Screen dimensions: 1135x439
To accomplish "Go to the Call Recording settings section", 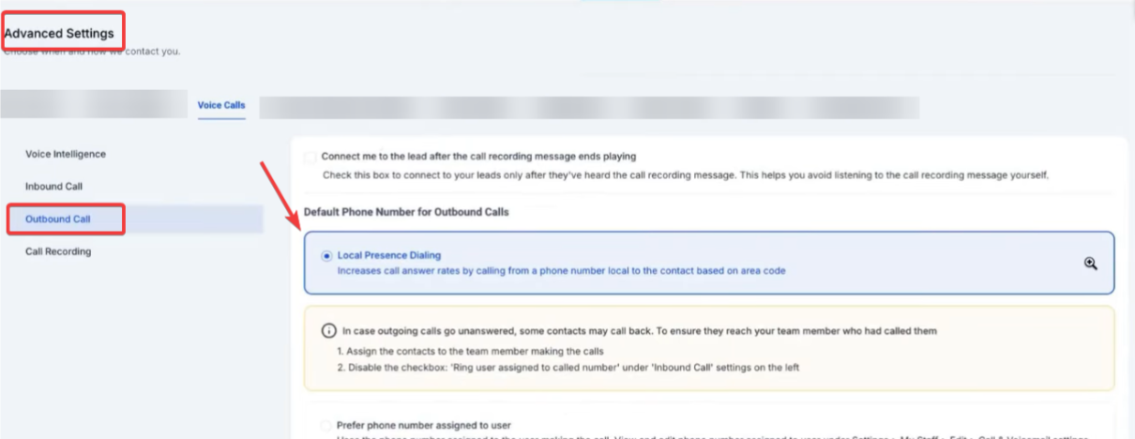I will pyautogui.click(x=58, y=251).
